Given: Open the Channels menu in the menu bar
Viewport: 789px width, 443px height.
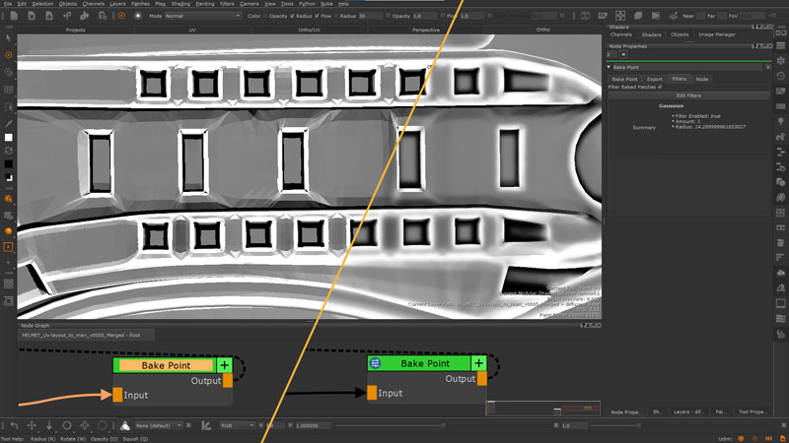Looking at the screenshot, I should coord(93,4).
